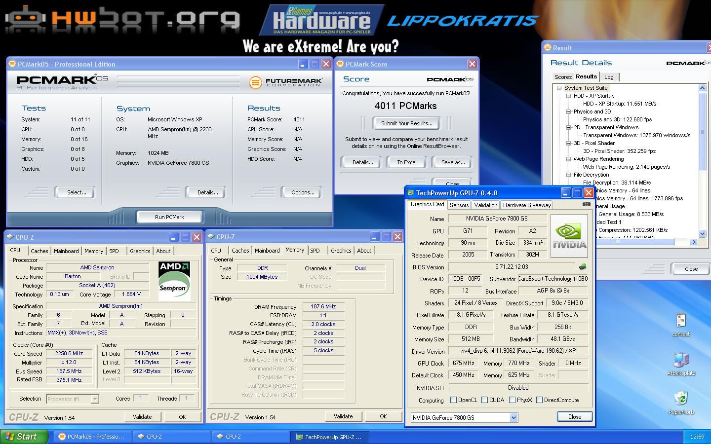Open the Arbeitsplatz desktop icon

pyautogui.click(x=681, y=364)
